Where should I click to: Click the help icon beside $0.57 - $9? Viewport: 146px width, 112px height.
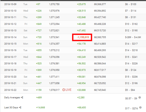coord(140,97)
